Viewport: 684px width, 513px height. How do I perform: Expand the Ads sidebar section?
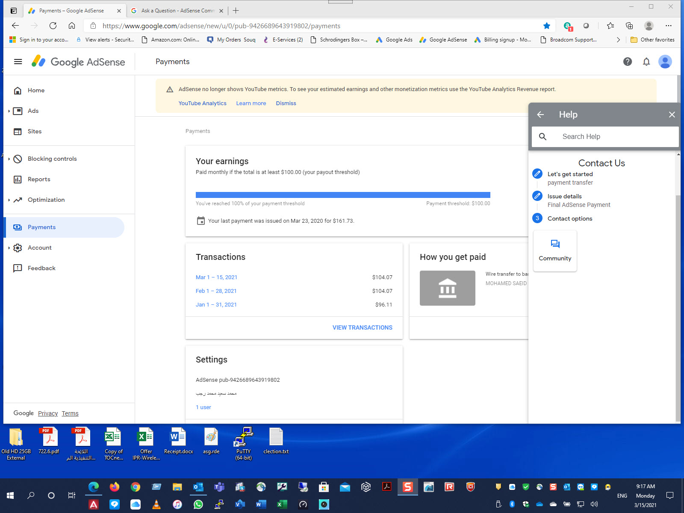[9, 111]
